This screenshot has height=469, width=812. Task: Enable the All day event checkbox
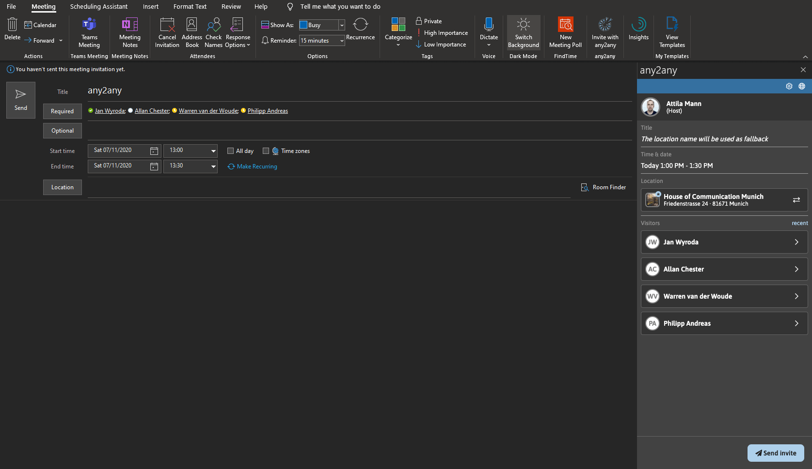coord(231,151)
